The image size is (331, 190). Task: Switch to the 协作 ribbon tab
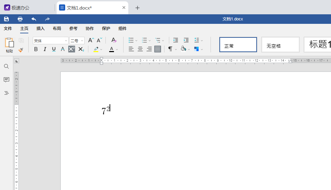90,29
